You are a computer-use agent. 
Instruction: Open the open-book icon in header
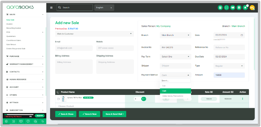[233, 8]
